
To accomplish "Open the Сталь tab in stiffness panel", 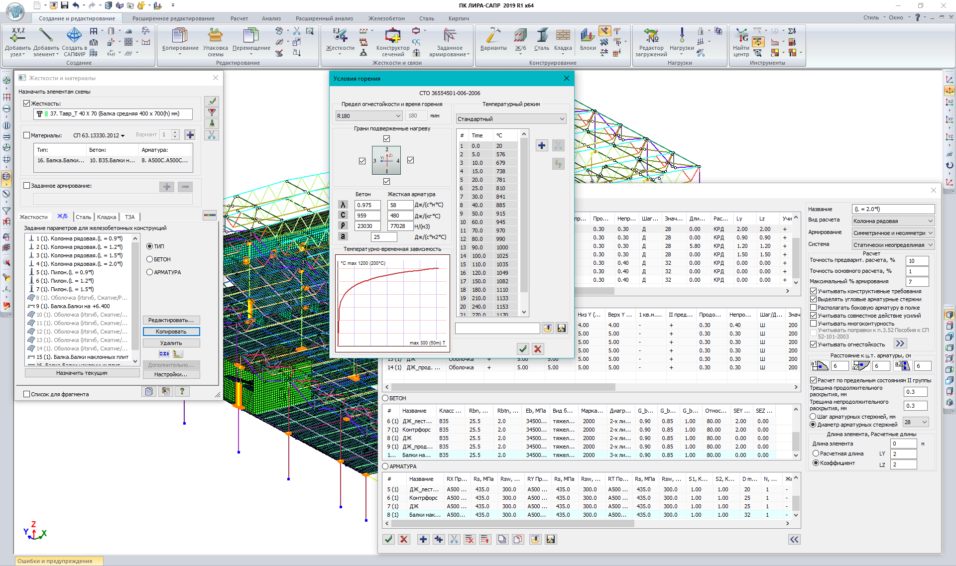I will tap(83, 217).
